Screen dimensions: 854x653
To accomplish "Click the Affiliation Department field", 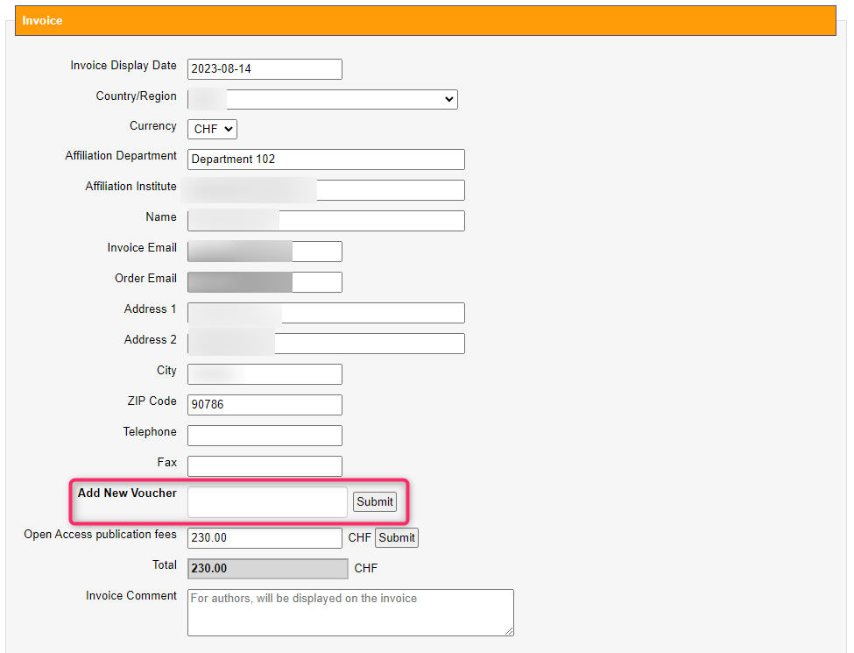I will tap(326, 160).
